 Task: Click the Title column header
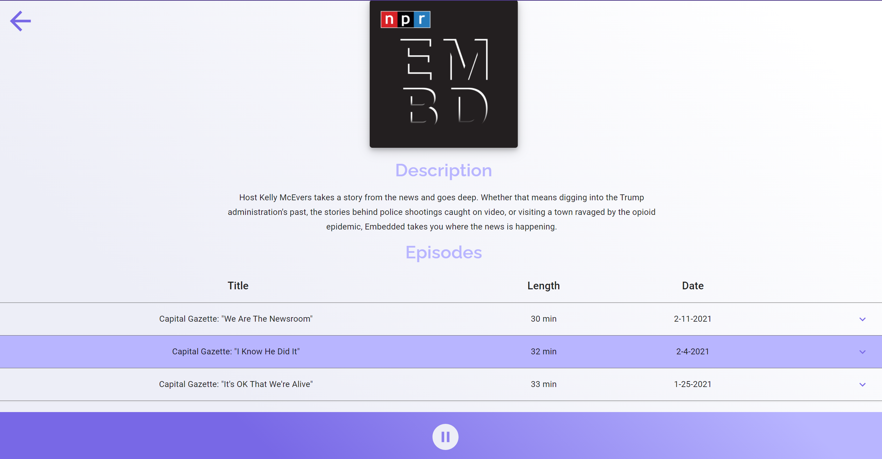[x=238, y=286]
